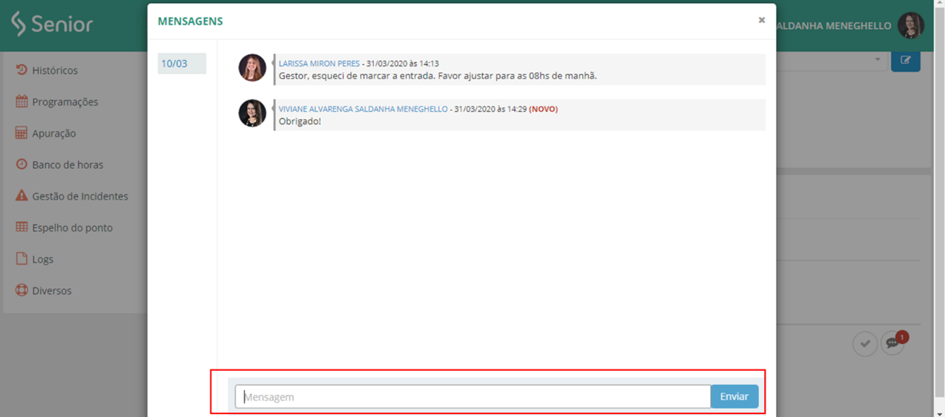This screenshot has width=945, height=417.
Task: Expand the dropdown beside the edit button
Action: pos(877,60)
